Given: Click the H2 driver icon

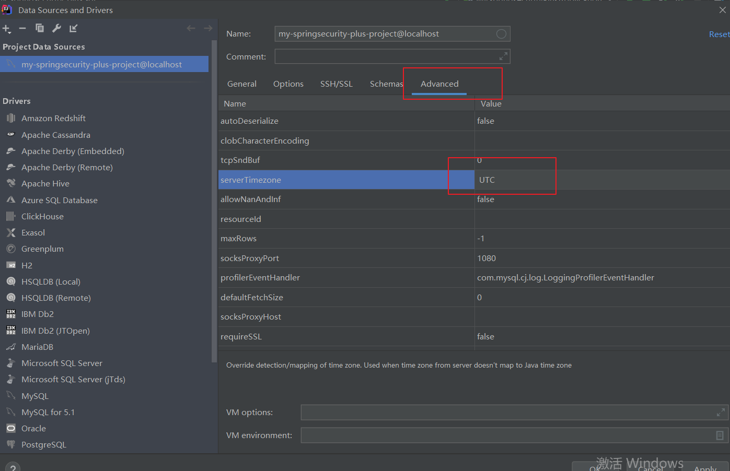Looking at the screenshot, I should point(11,265).
